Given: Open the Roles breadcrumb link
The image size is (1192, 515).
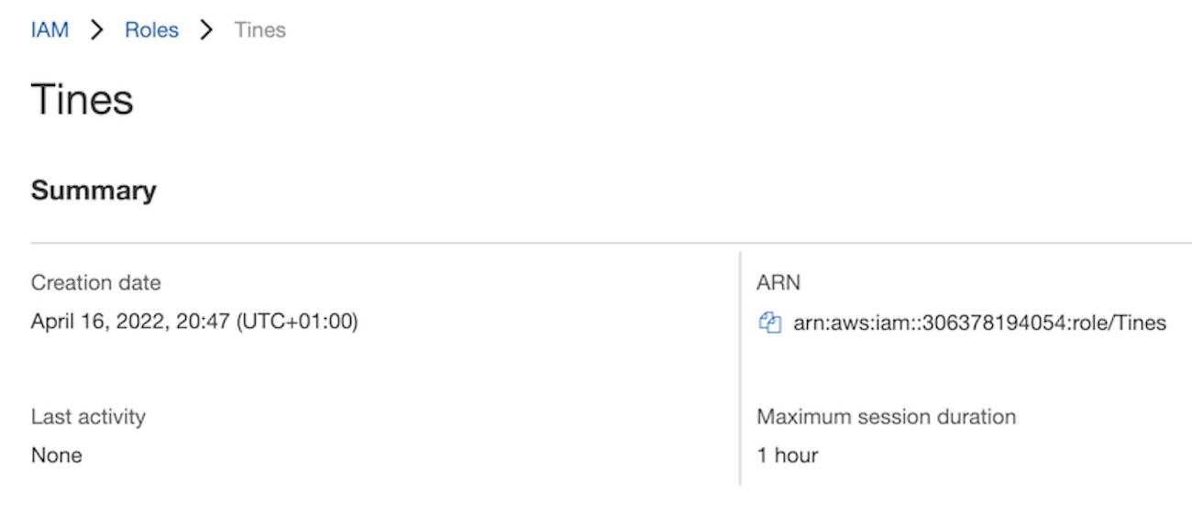Looking at the screenshot, I should 151,29.
